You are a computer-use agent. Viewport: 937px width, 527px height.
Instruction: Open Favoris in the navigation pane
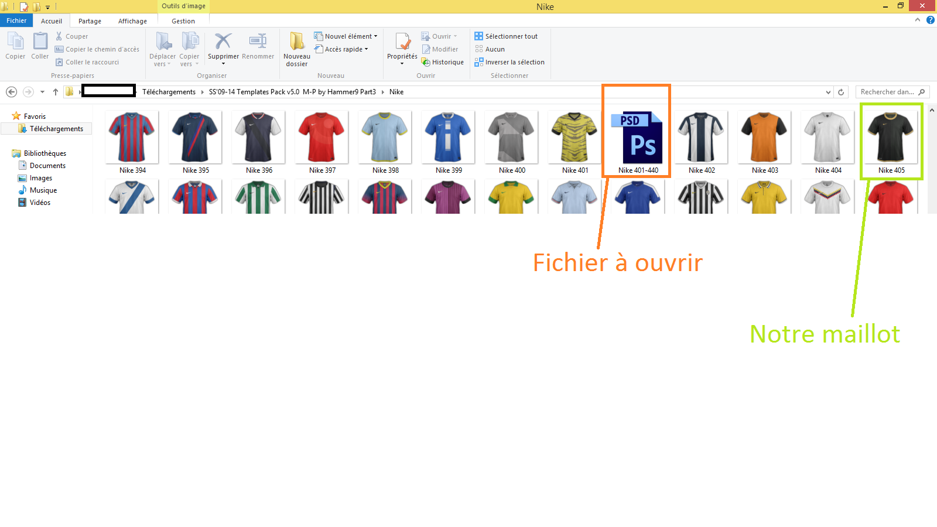(x=29, y=117)
